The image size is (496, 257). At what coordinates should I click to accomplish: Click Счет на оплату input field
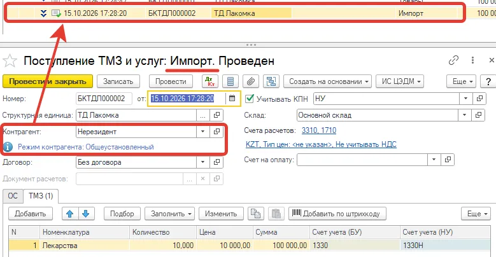362,160
